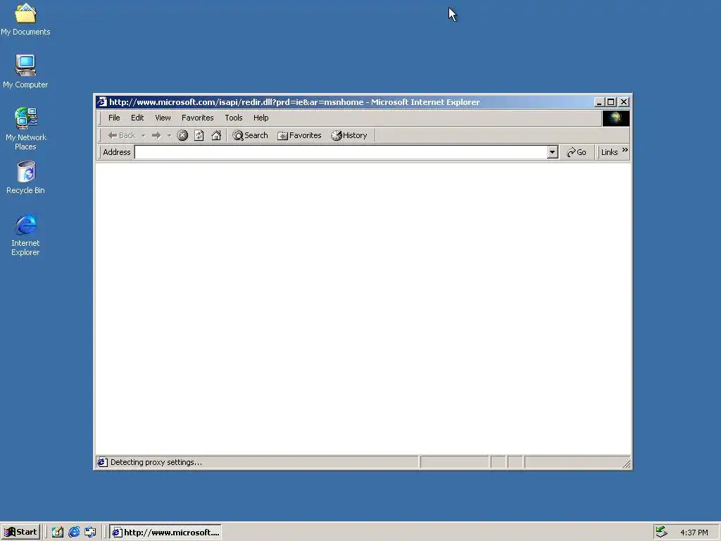The image size is (721, 541).
Task: Click the Links toolbar label
Action: (609, 152)
